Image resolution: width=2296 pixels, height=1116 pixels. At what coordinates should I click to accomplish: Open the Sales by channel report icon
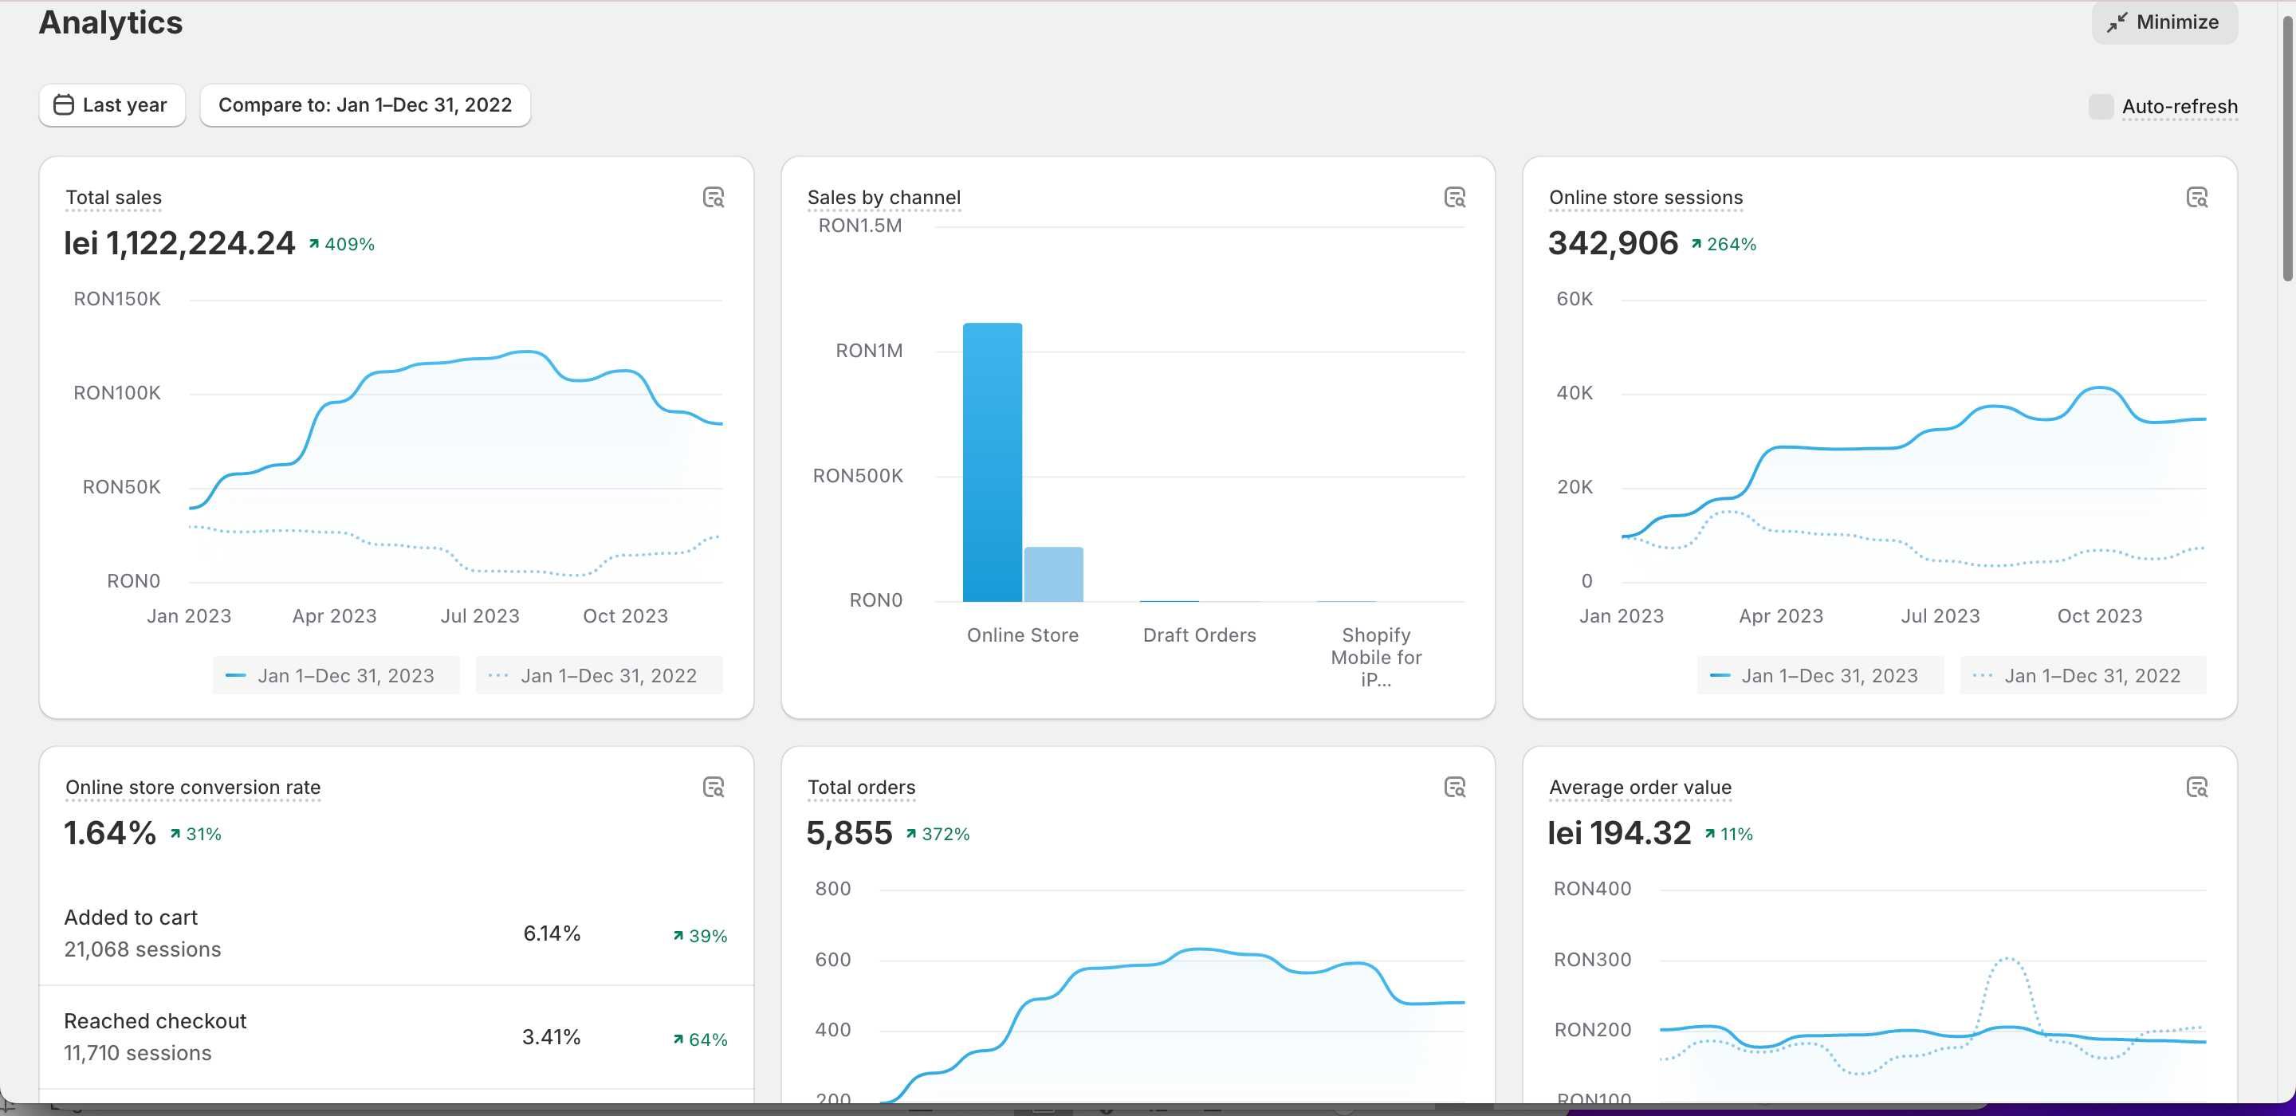(x=1455, y=197)
